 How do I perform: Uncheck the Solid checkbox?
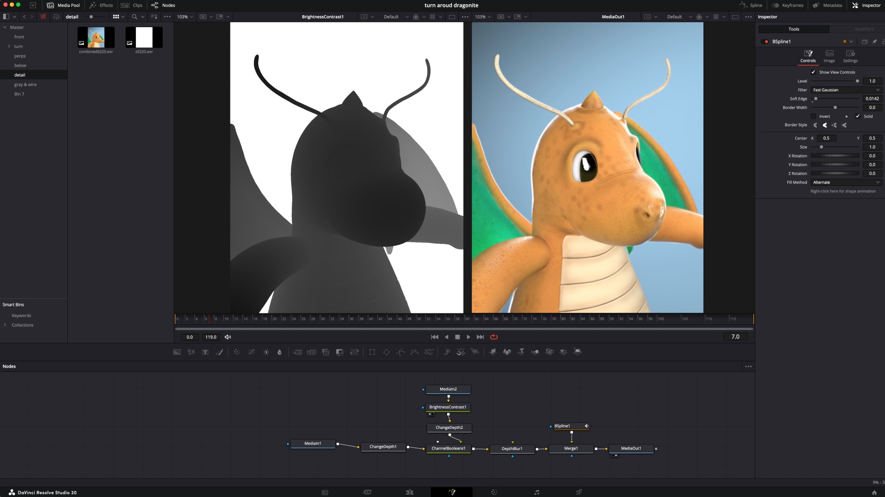click(x=858, y=116)
